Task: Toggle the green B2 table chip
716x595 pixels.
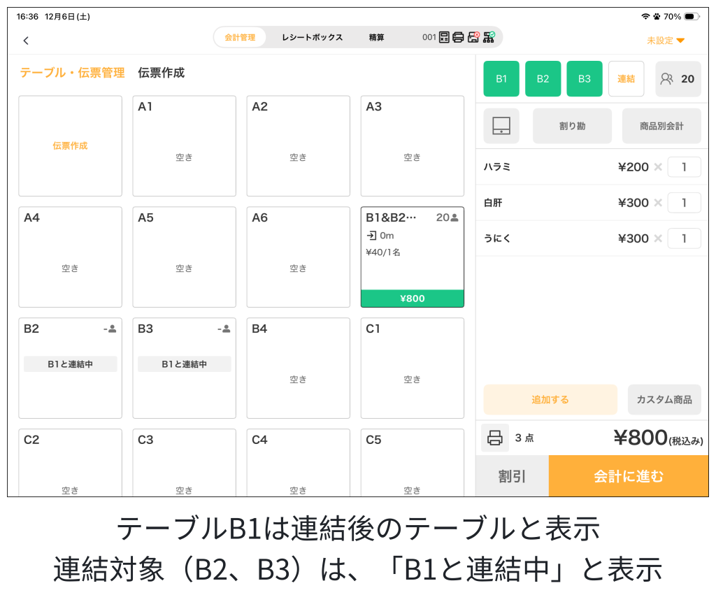Action: (x=543, y=79)
